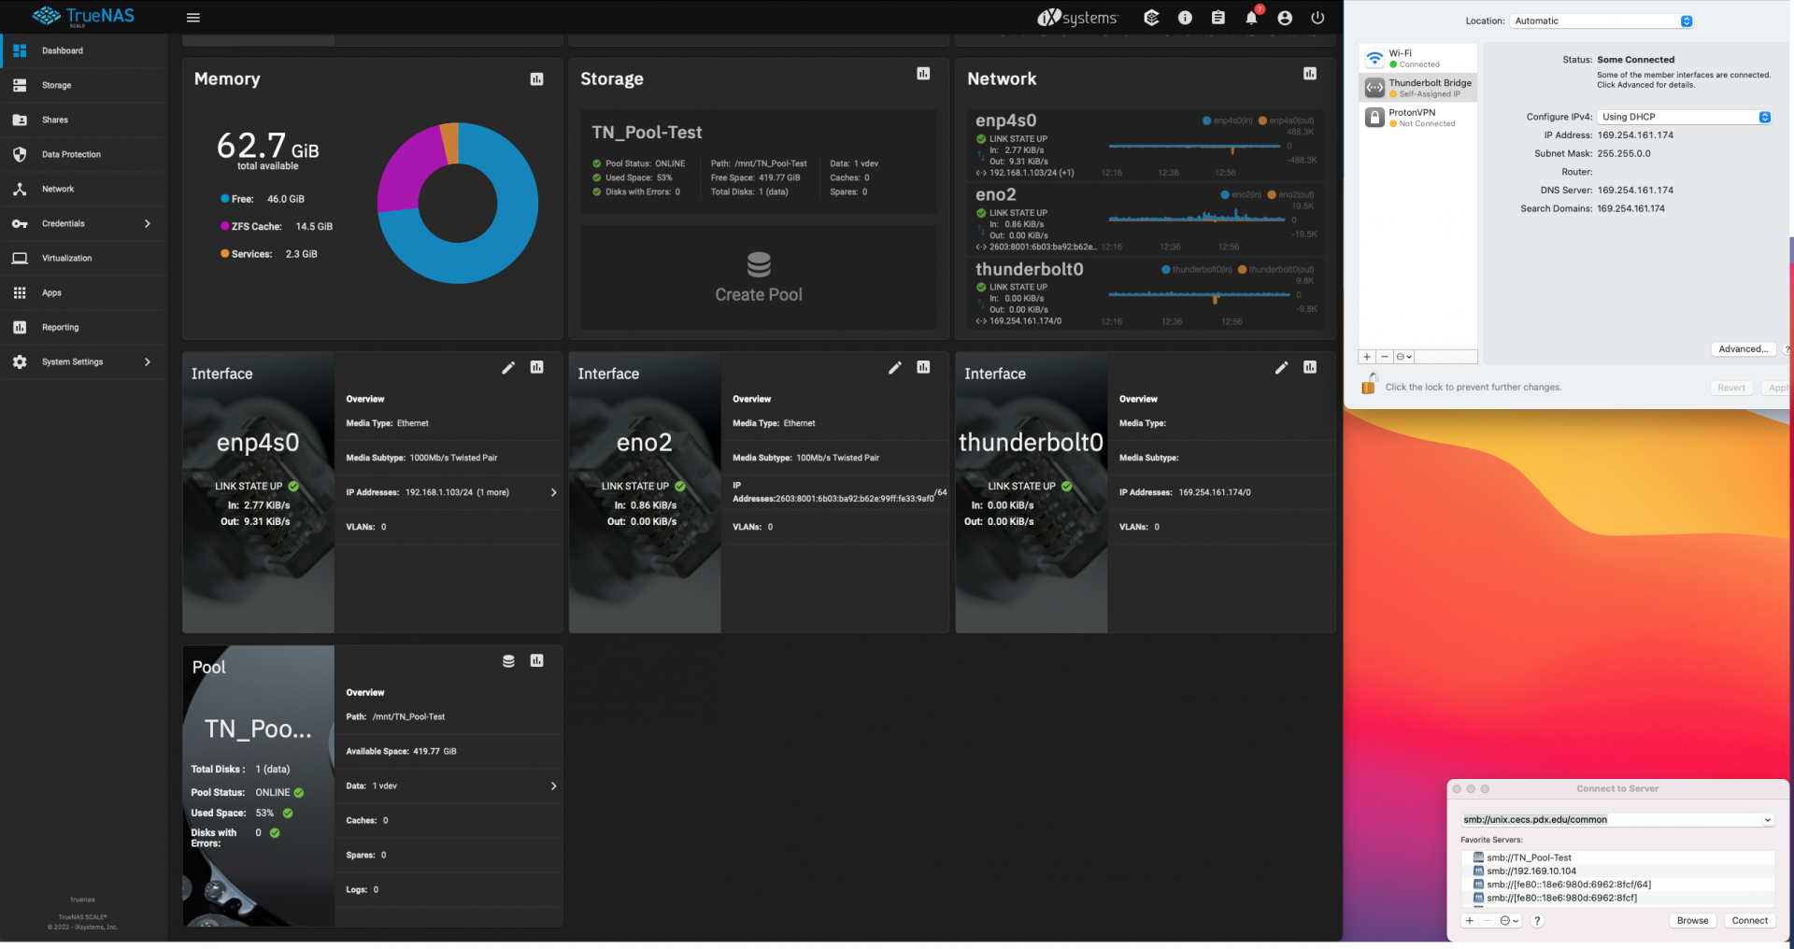Expand enp4s0 IP Addresses details arrow
Viewport: 1794px width, 949px height.
click(553, 492)
